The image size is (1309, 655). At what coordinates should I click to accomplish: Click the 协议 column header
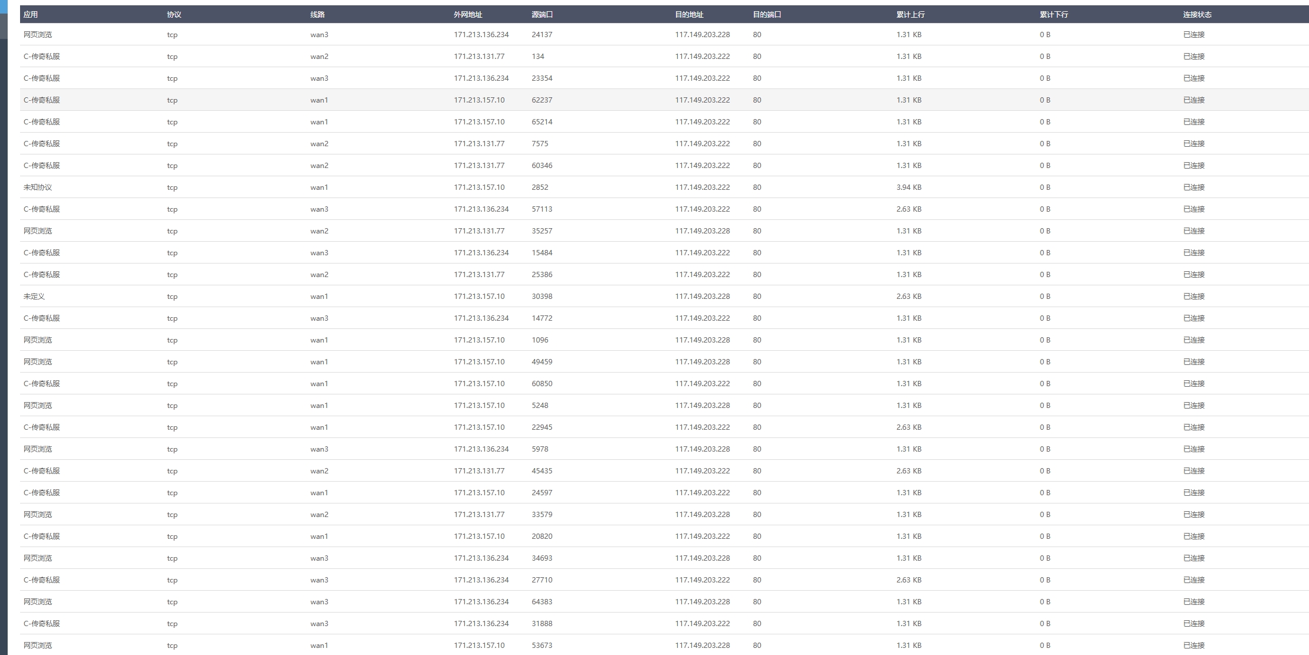tap(174, 15)
